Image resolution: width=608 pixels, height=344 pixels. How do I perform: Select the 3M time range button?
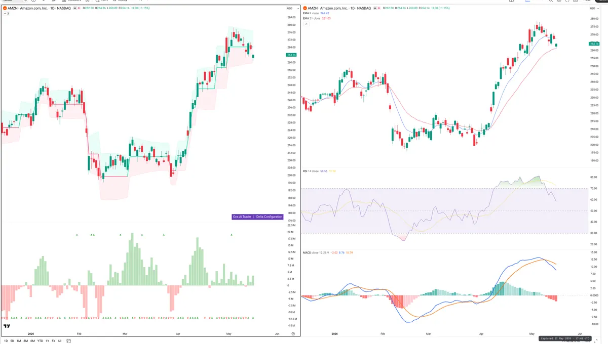click(25, 341)
